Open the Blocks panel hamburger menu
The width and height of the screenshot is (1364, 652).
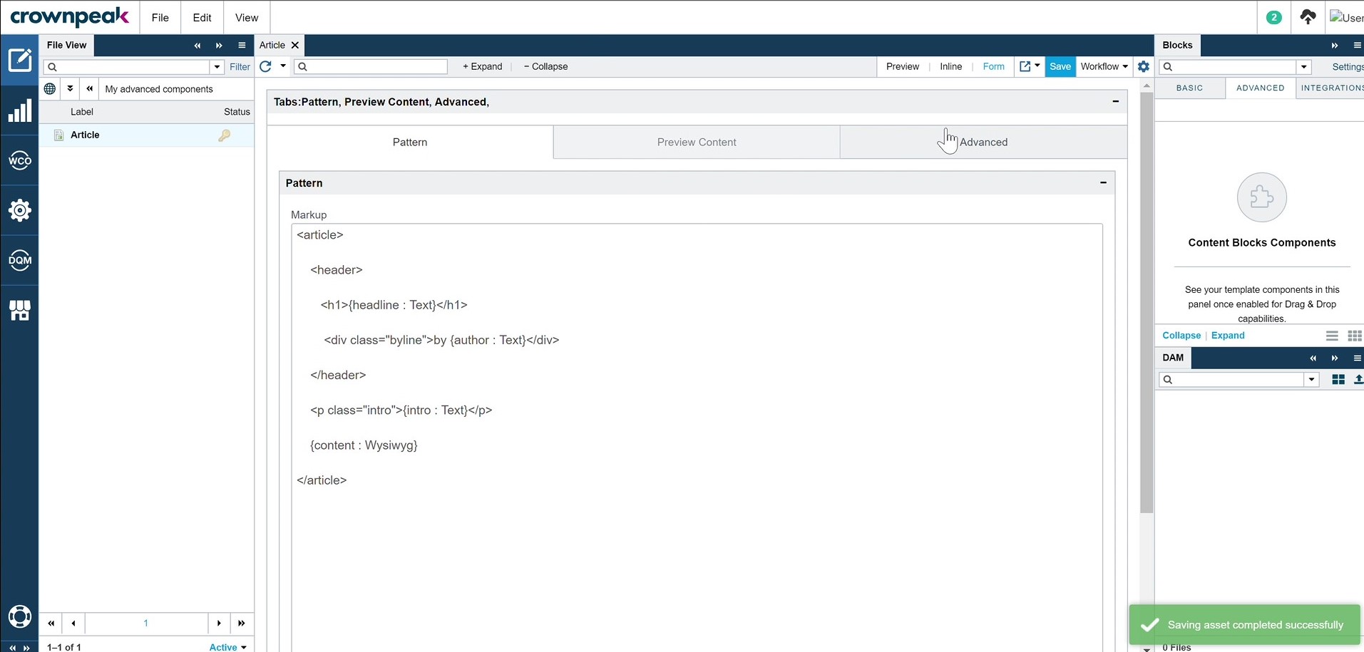[1357, 45]
